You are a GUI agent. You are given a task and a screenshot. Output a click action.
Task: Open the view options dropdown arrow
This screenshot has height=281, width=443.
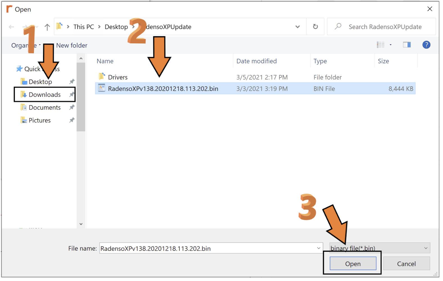[x=390, y=45]
